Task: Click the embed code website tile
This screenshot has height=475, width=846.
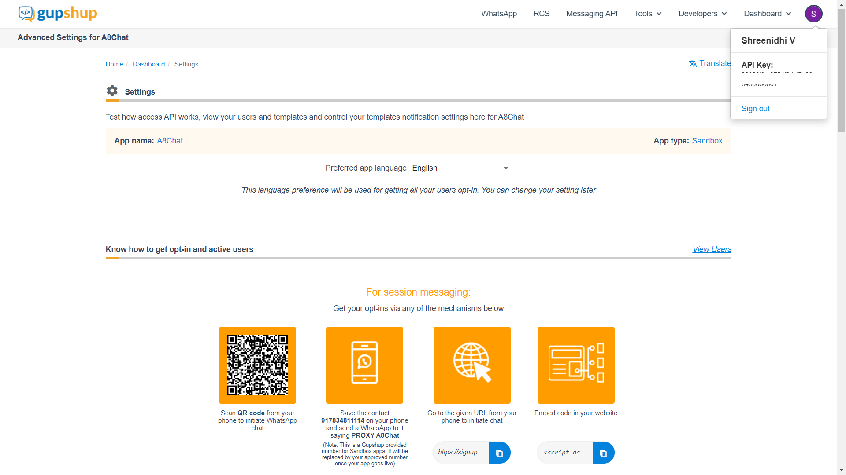Action: tap(576, 365)
